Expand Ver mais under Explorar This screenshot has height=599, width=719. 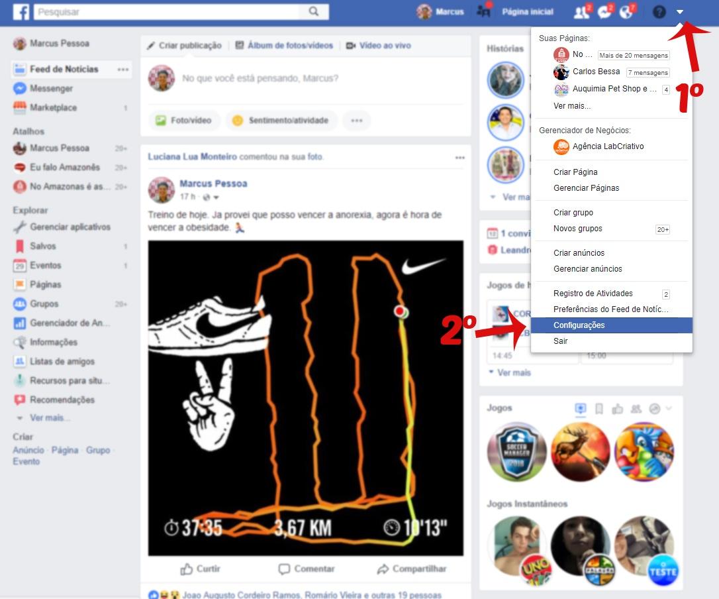50,417
